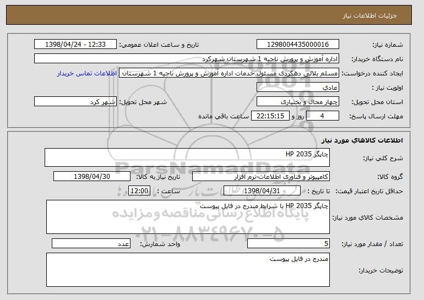The image size is (424, 300).
Task: Click the label 'حداقل تاریخ اعتبار قیمت:'
Action: (369, 192)
